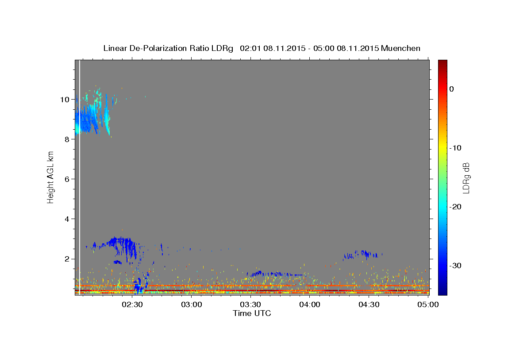531x354 pixels.
Task: Click the 05:00 time tick label
Action: click(428, 305)
